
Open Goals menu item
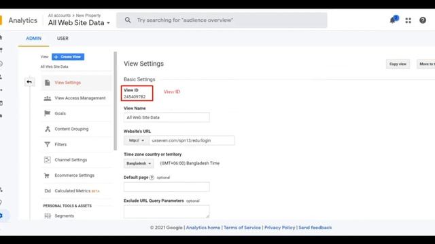point(60,113)
